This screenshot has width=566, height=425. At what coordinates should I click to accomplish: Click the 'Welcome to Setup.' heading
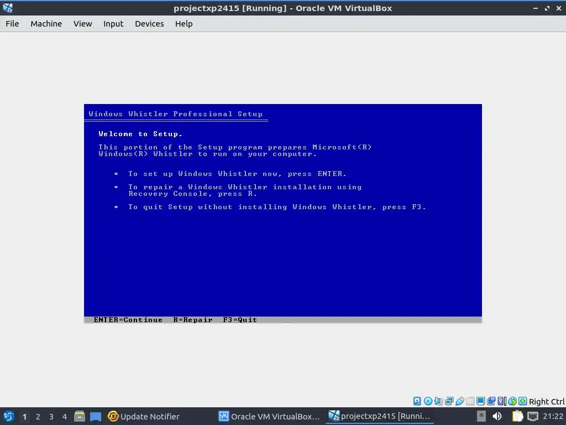tap(140, 134)
